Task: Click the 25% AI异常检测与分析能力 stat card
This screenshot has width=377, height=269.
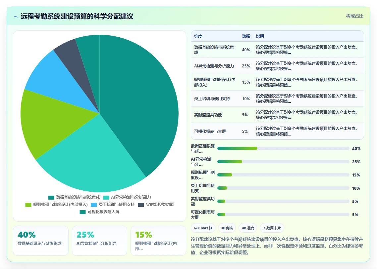Action: pos(99,241)
